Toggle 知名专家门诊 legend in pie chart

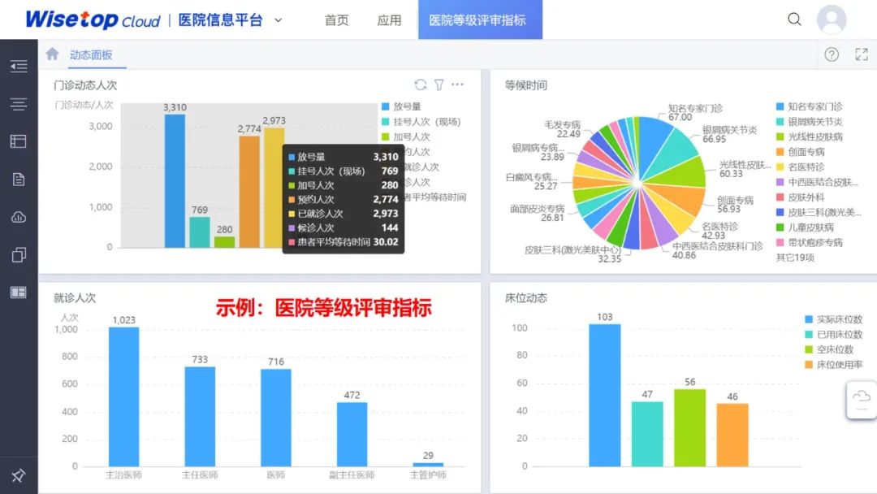pyautogui.click(x=810, y=106)
